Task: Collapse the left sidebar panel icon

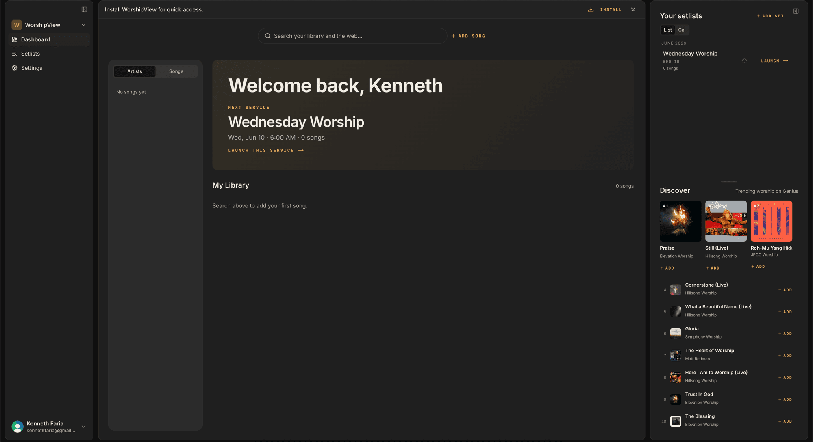Action: (84, 9)
